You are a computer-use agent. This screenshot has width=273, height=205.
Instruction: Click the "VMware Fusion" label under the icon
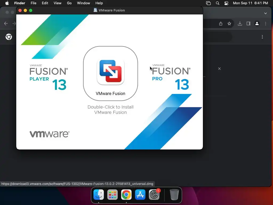pyautogui.click(x=111, y=93)
